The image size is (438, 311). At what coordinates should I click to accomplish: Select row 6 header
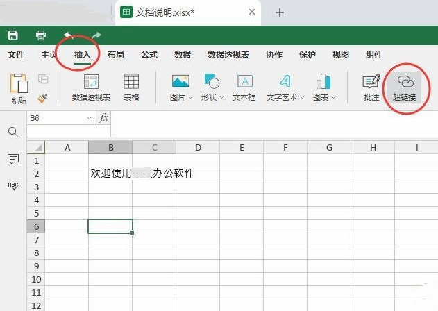click(x=36, y=226)
